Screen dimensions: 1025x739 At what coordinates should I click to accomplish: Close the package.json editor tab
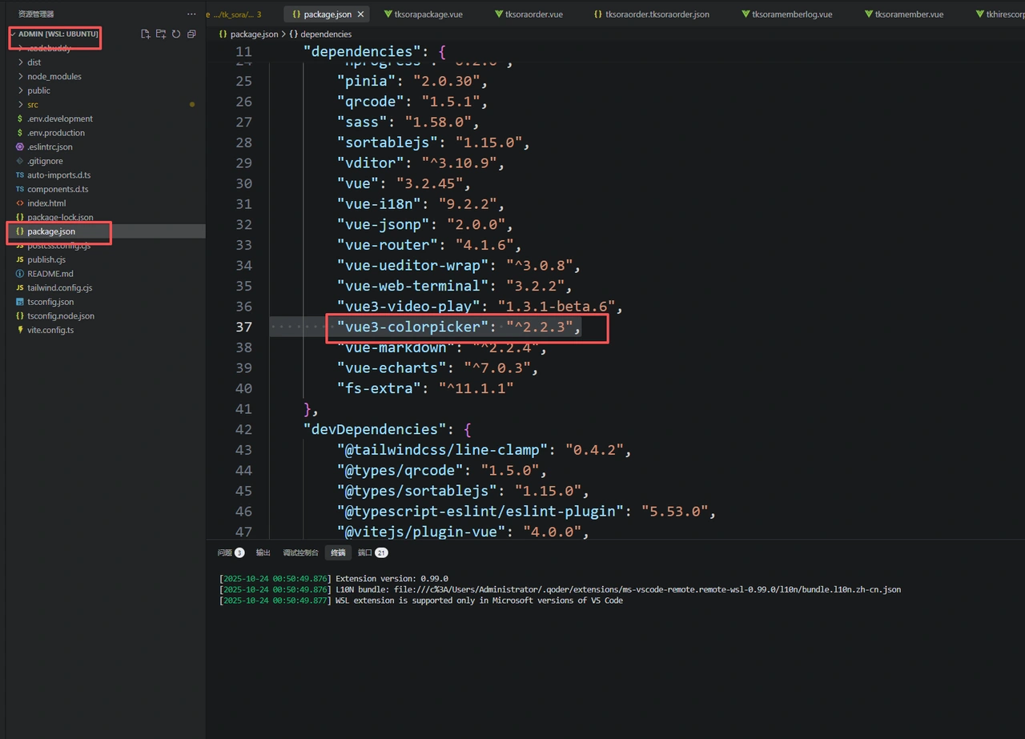click(360, 14)
